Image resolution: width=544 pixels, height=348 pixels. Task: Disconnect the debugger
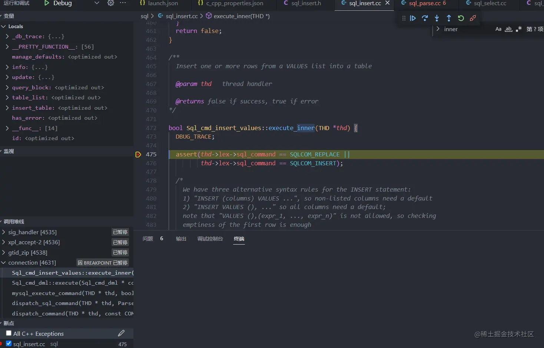coord(473,18)
